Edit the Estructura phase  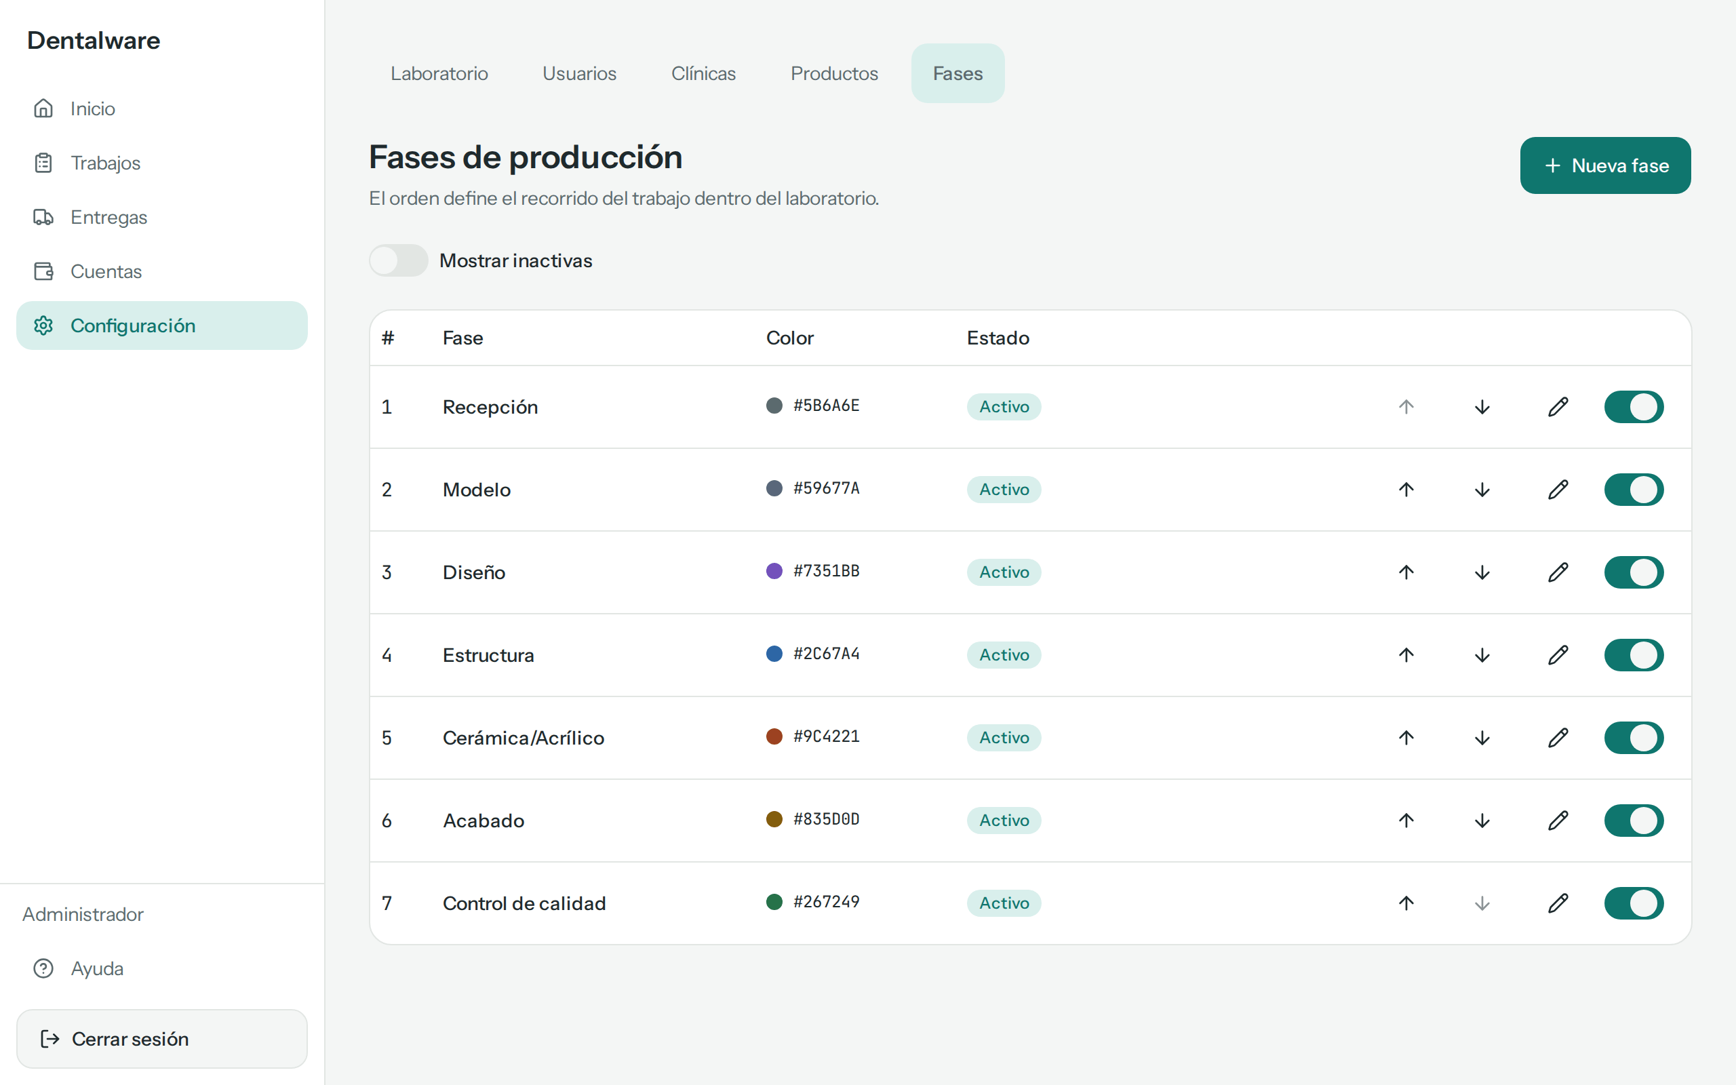[1558, 654]
